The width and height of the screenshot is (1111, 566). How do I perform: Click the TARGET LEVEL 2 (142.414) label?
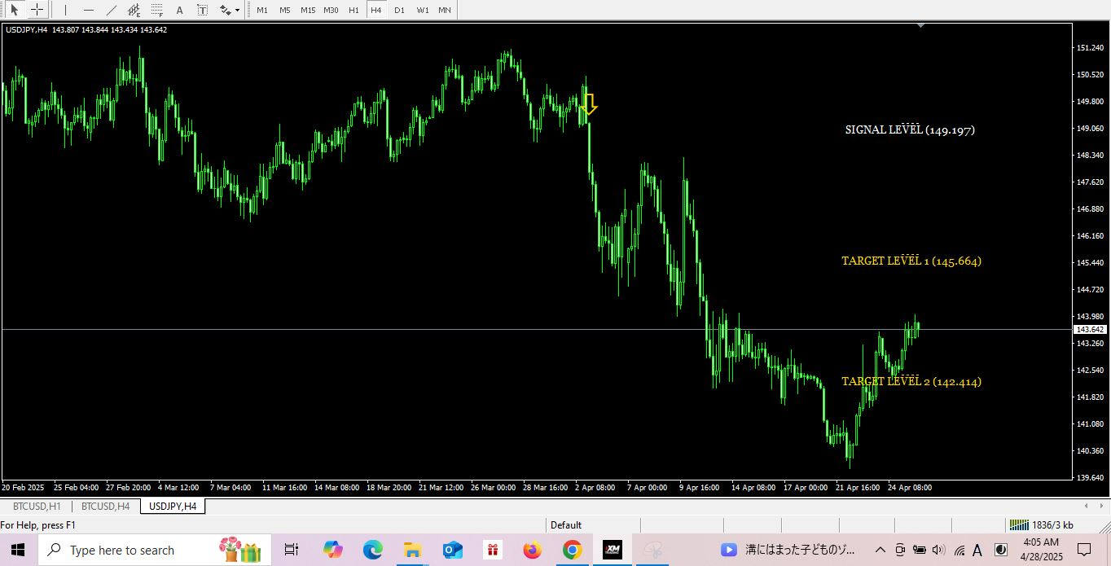[x=911, y=381]
